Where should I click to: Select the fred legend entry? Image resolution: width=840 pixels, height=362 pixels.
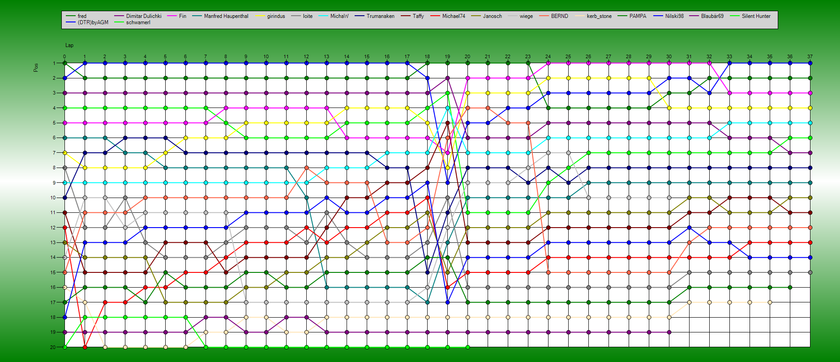click(x=82, y=16)
